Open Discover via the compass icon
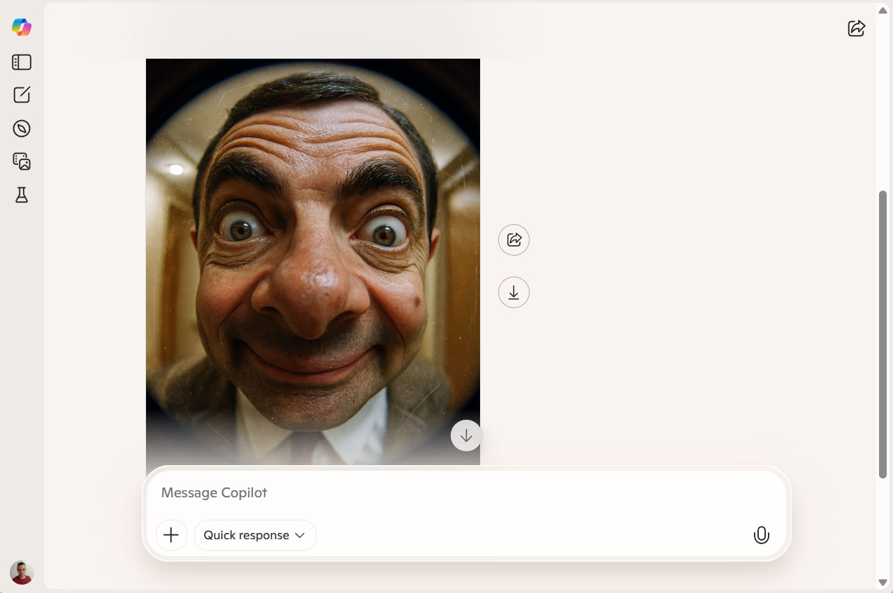Image resolution: width=893 pixels, height=593 pixels. click(x=22, y=129)
